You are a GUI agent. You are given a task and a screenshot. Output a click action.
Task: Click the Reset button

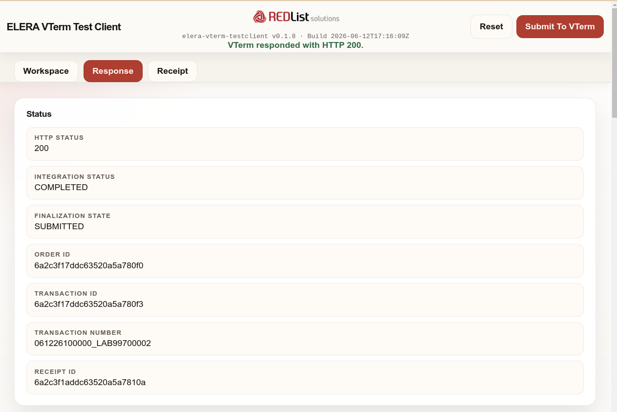491,26
